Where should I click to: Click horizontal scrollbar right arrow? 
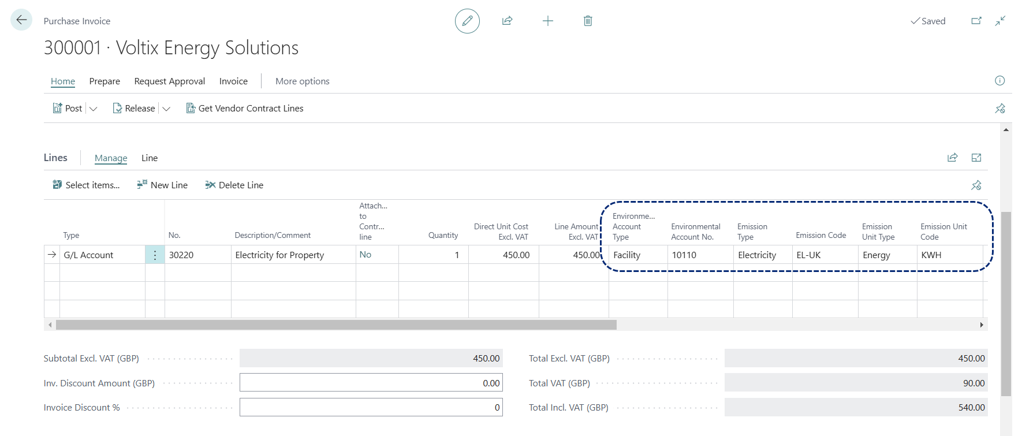pos(982,325)
